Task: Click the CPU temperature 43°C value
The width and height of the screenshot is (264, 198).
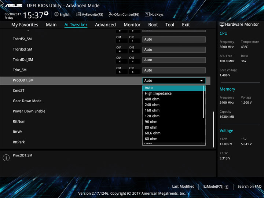Action: (x=244, y=47)
